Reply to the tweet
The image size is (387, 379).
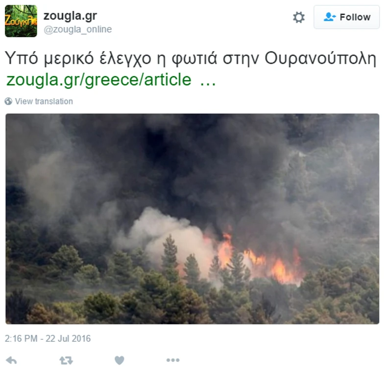click(11, 360)
